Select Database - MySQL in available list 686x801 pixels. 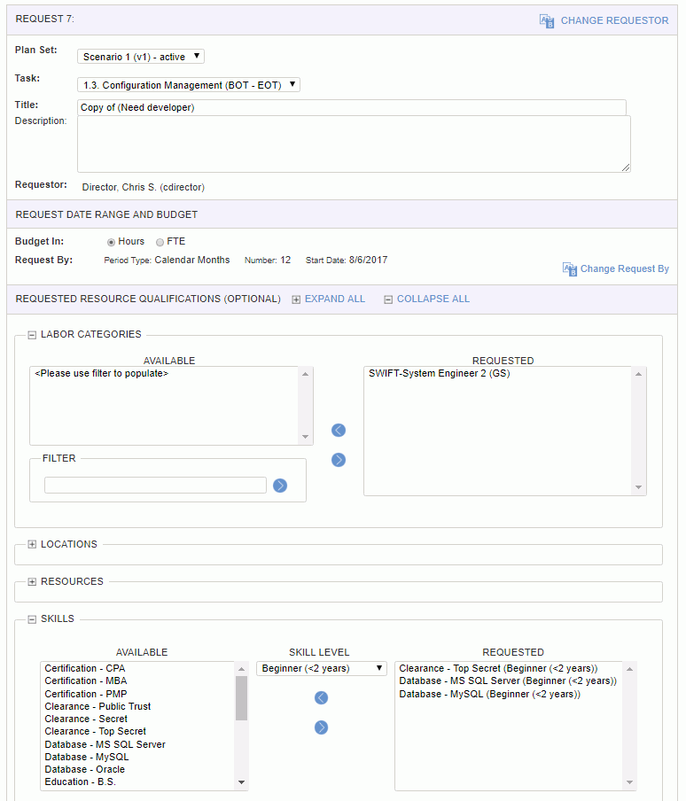pos(86,757)
